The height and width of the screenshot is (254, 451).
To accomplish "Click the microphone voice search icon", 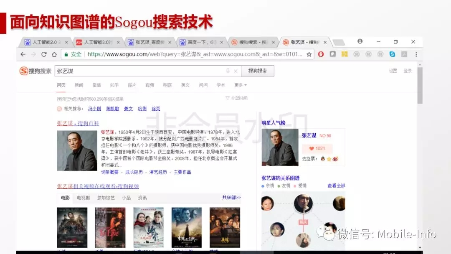I will point(228,71).
